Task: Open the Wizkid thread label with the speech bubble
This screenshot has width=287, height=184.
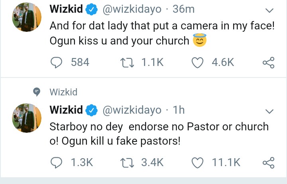Action: [63, 92]
